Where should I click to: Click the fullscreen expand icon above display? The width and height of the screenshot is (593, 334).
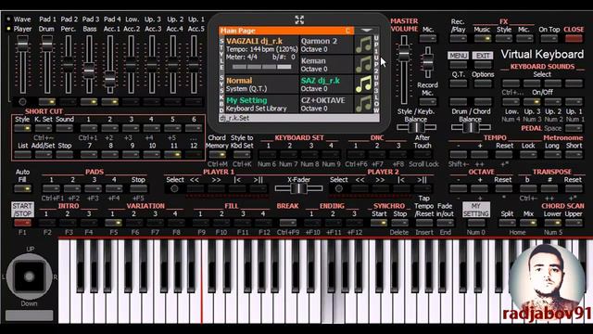[x=299, y=19]
